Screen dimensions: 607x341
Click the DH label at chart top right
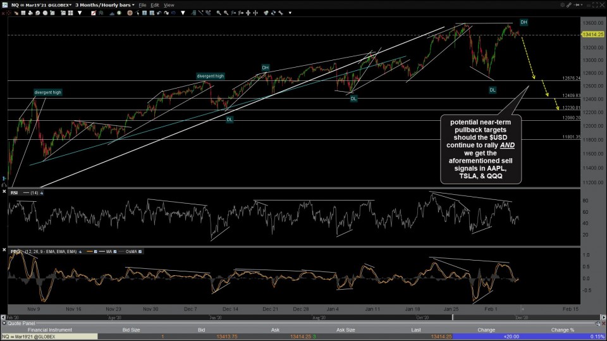[524, 22]
